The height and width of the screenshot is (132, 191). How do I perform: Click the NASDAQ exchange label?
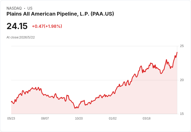(14, 8)
